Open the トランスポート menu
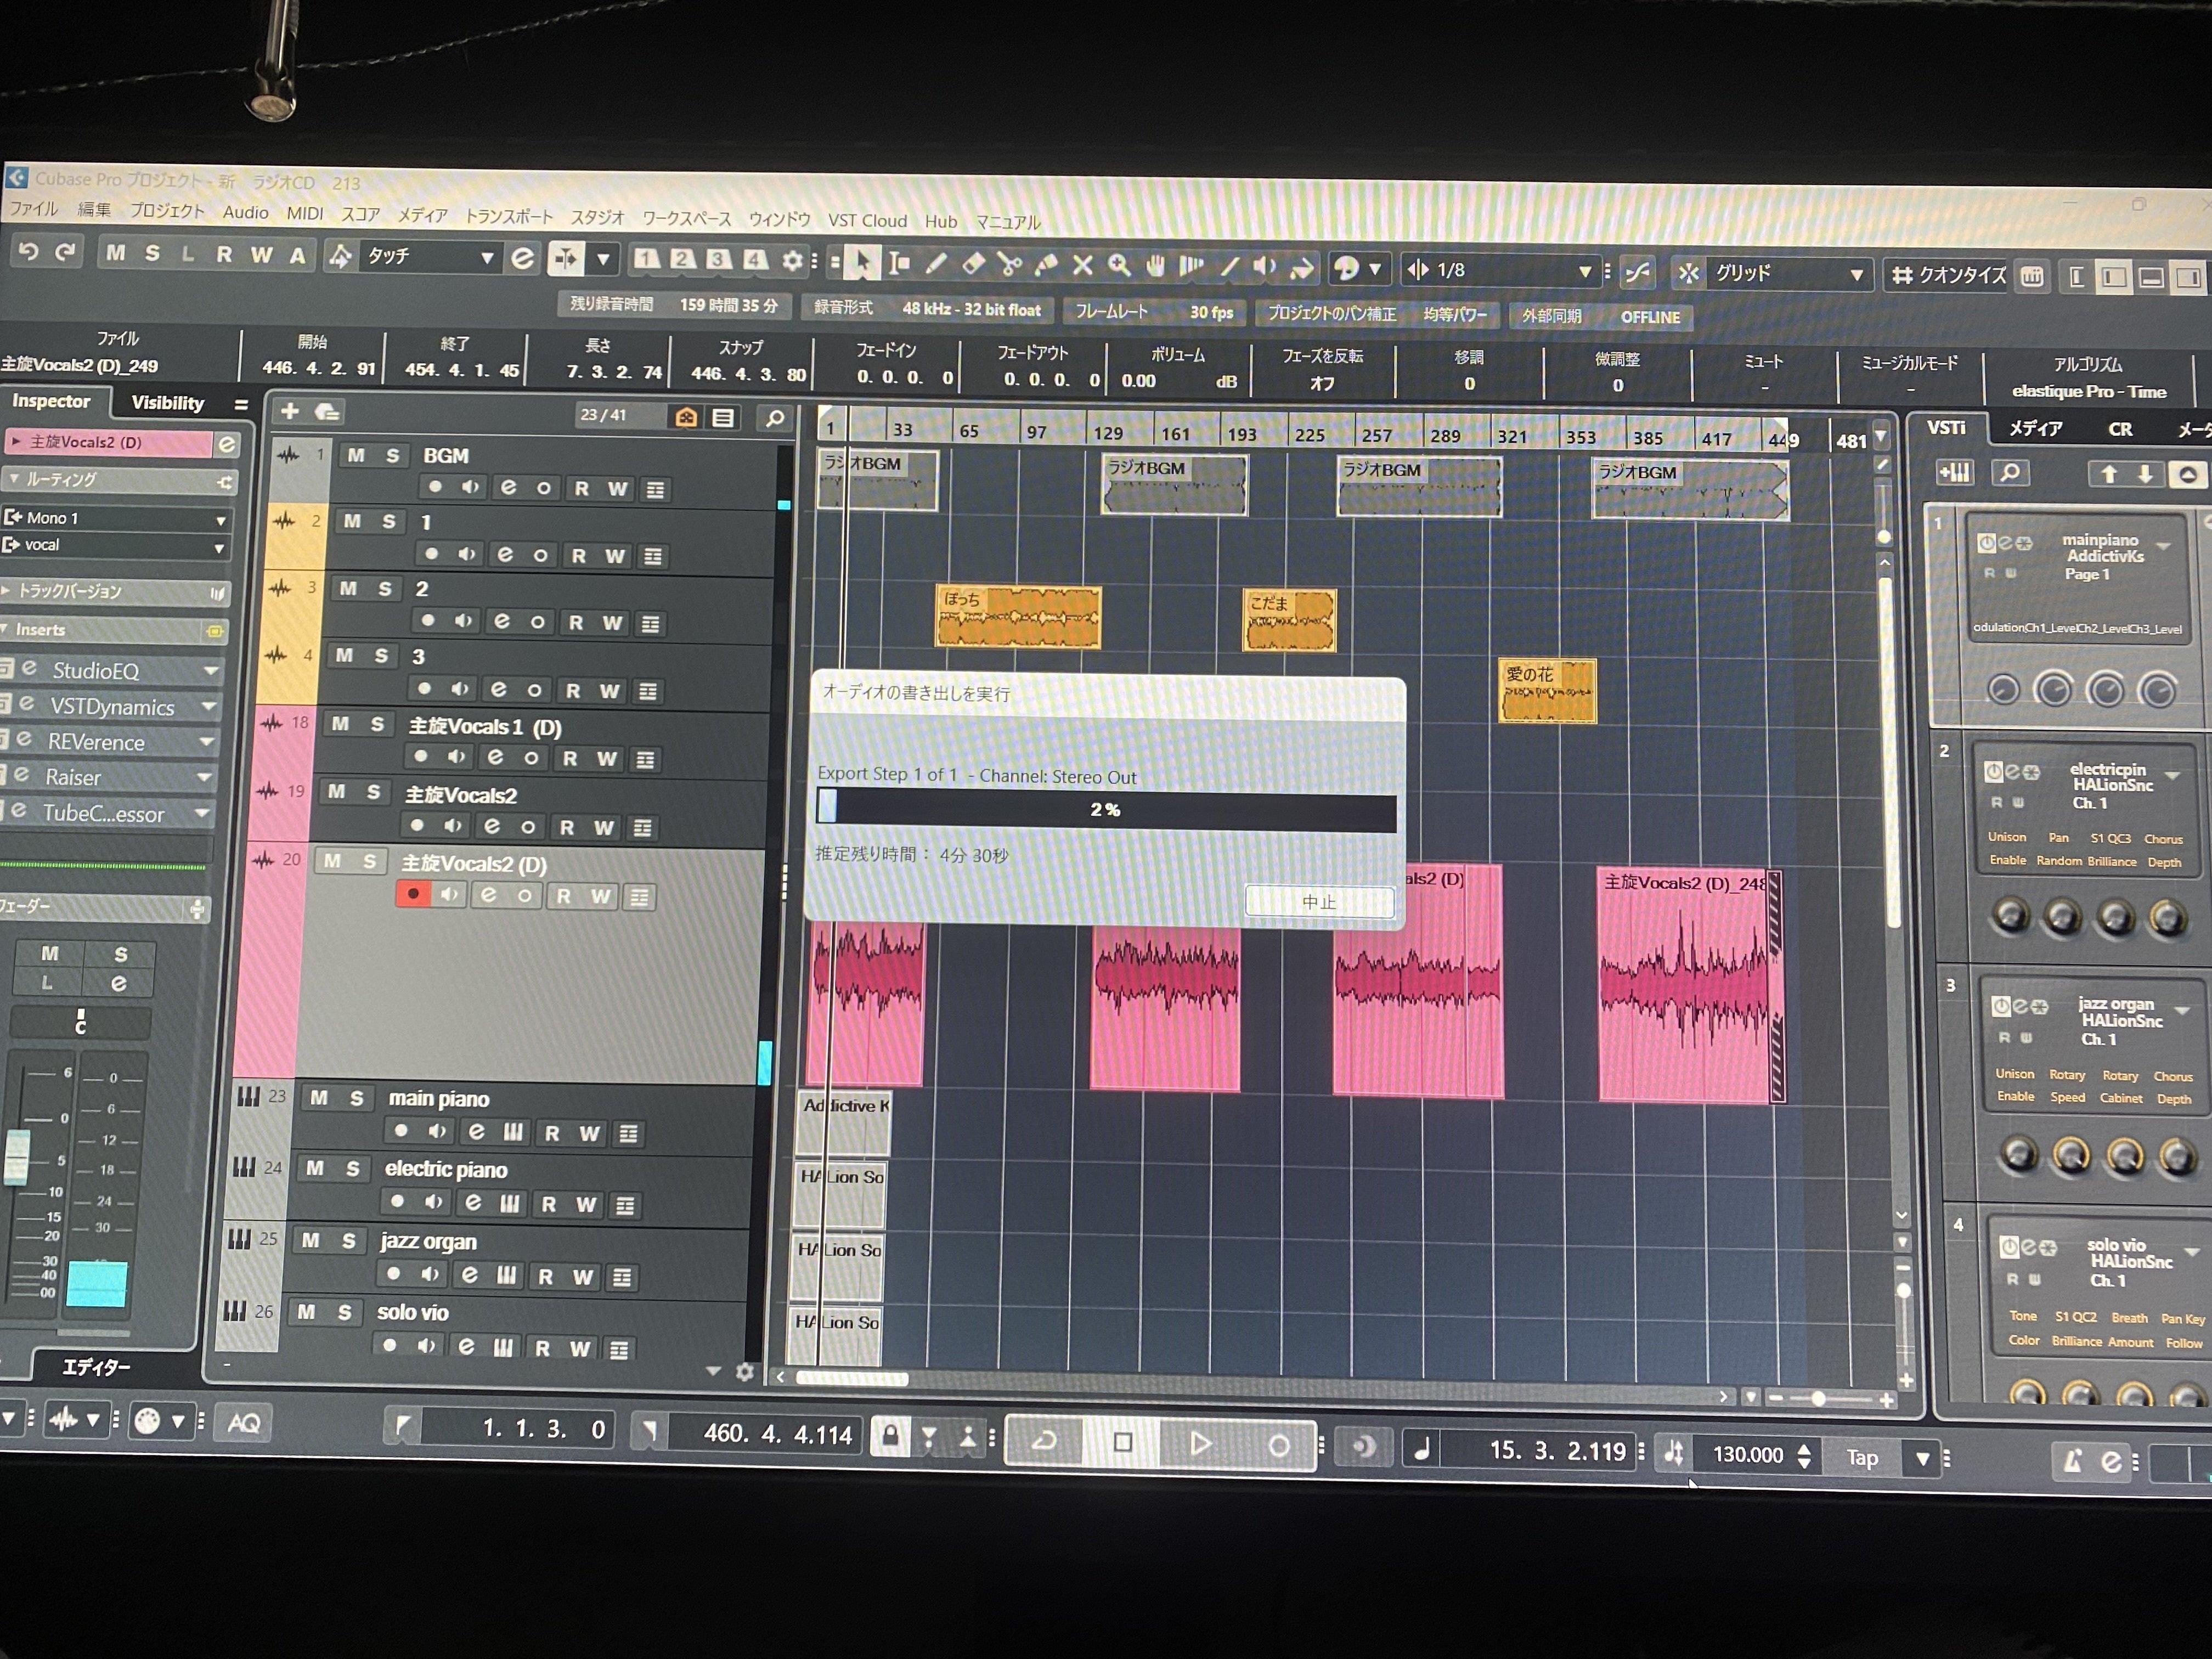 click(x=508, y=215)
